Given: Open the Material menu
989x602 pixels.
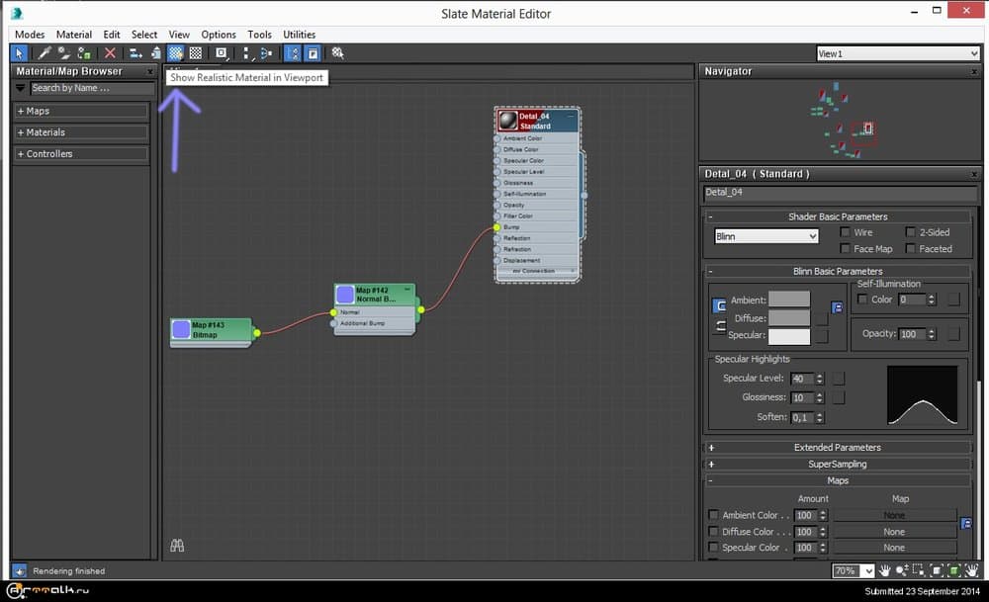Looking at the screenshot, I should pyautogui.click(x=74, y=35).
